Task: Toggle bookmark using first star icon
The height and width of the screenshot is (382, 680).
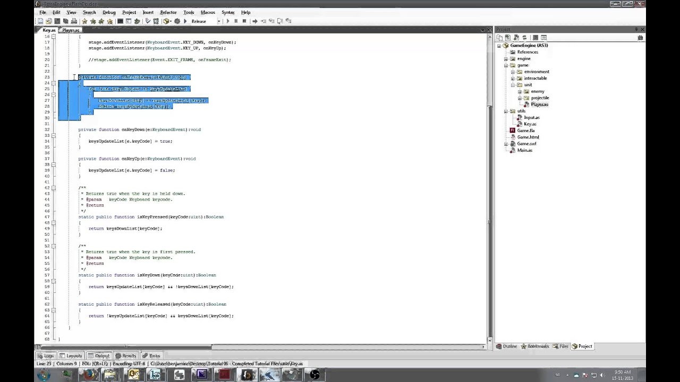Action: click(85, 21)
